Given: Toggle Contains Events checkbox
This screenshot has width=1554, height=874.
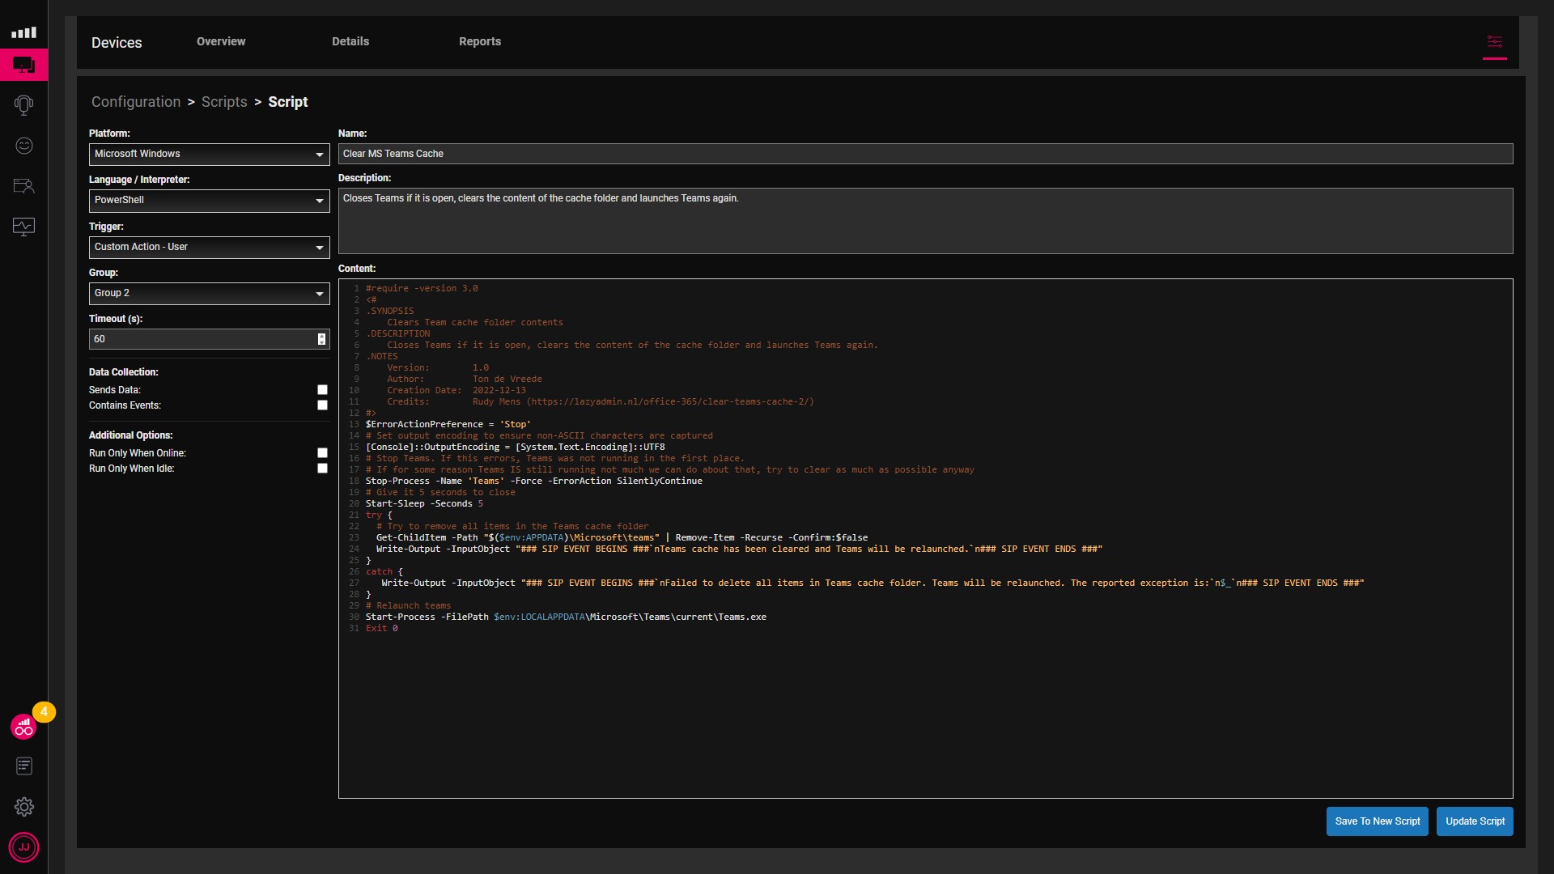Looking at the screenshot, I should point(322,405).
